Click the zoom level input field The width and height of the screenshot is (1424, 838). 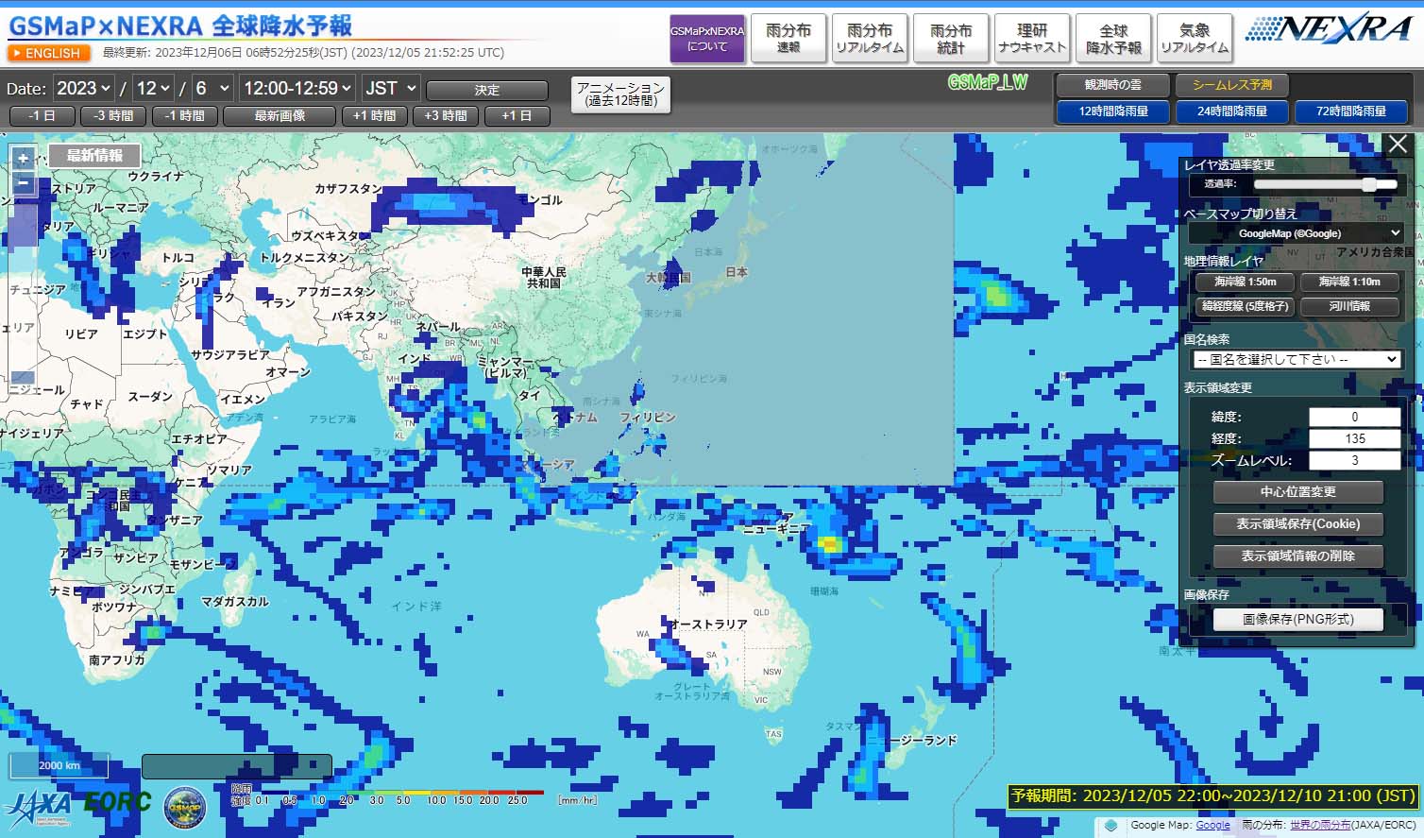(1354, 460)
